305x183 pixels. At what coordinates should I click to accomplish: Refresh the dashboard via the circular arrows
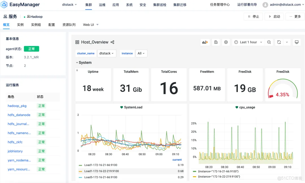(279, 42)
